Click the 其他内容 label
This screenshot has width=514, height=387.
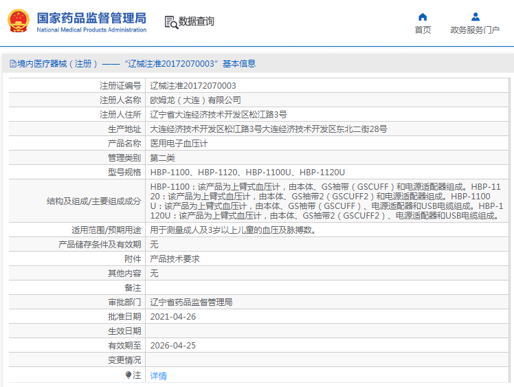click(124, 273)
